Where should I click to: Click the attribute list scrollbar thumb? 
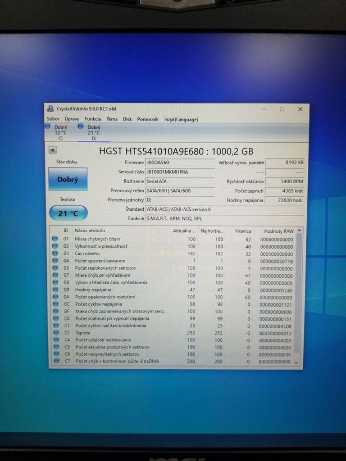click(298, 294)
